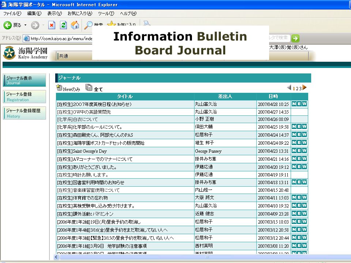Screen dimensions: 351x263
Task: Click NEW badge on 図書室利用時間 row
Action: point(299,182)
